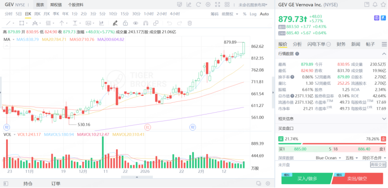This screenshot has width=388, height=188.
Task: Click the red 红 dividend marker on chart
Action: click(147, 128)
